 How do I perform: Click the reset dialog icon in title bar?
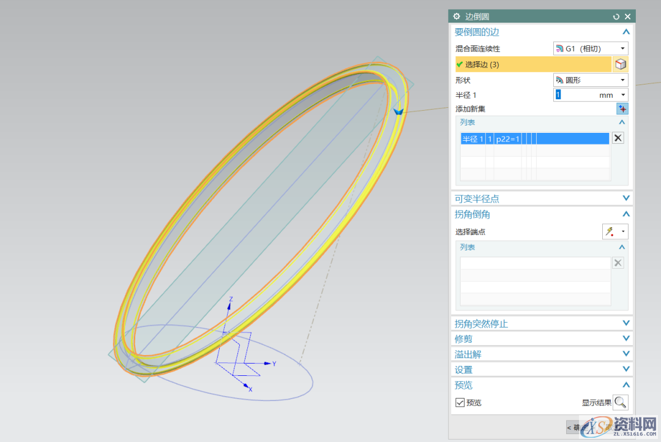616,17
